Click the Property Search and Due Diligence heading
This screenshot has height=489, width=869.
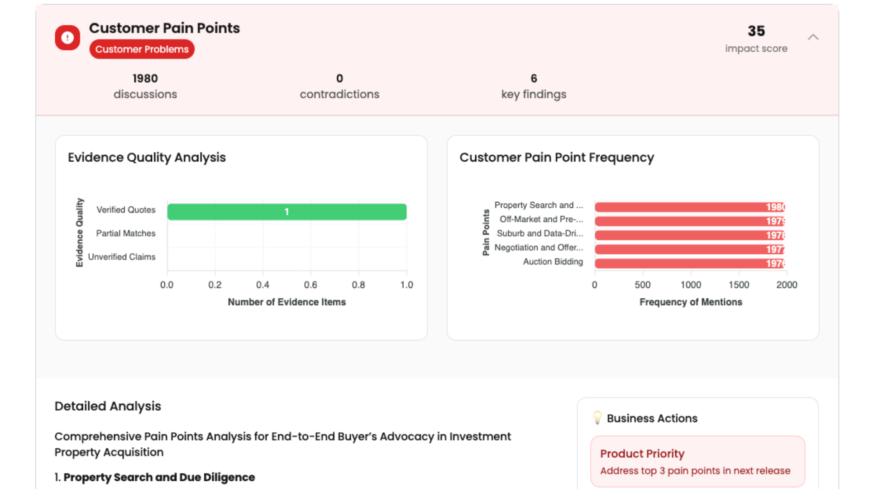159,477
